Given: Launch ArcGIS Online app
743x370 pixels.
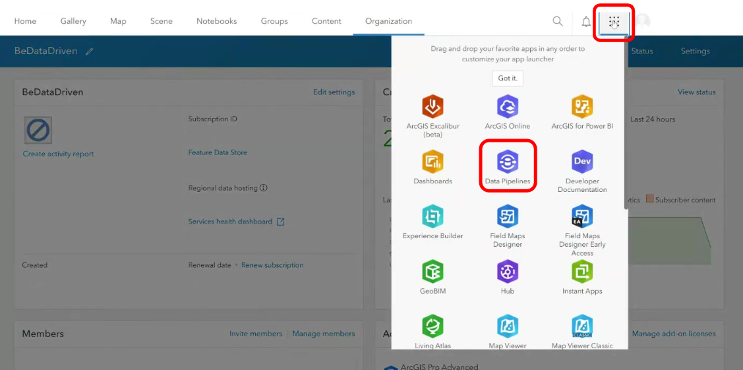Looking at the screenshot, I should pyautogui.click(x=508, y=113).
